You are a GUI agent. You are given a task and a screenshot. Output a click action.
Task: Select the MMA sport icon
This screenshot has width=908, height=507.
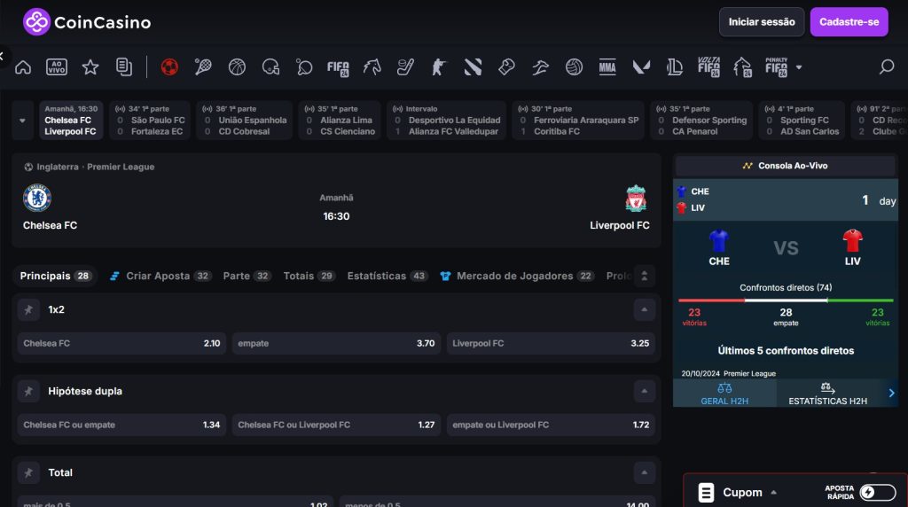607,67
